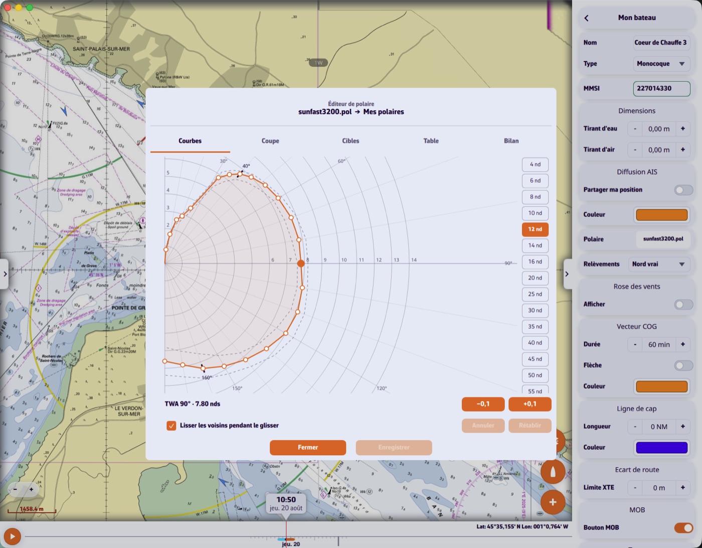
Task: Select the 8 nd wind speed
Action: (x=535, y=197)
